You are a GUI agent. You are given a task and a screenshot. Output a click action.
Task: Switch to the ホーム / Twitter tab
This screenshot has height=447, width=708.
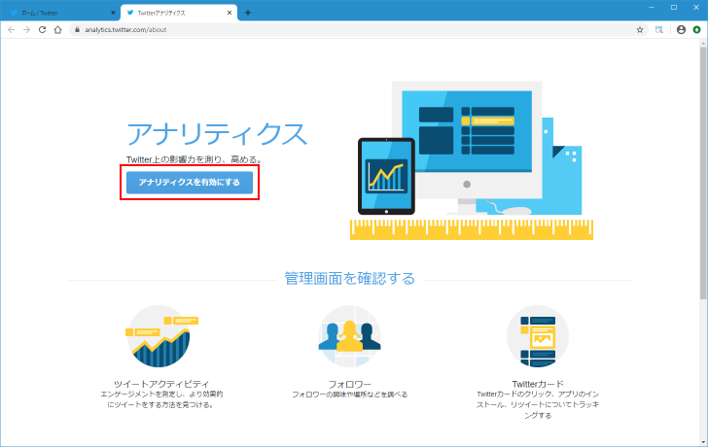(x=59, y=13)
